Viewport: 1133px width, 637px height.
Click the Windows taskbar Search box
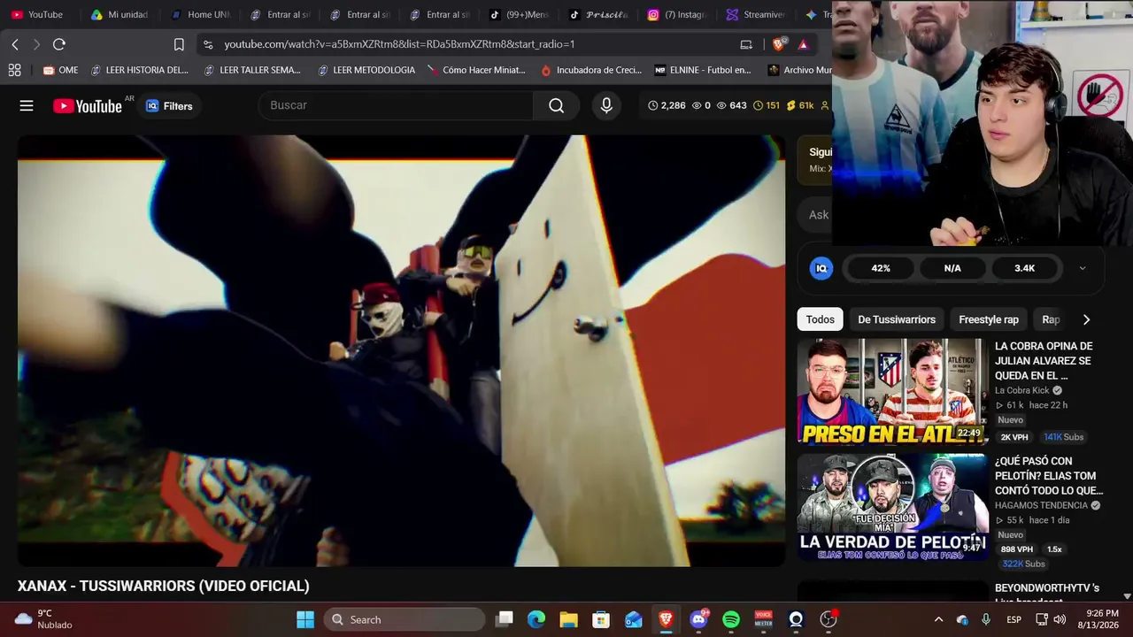(x=405, y=619)
